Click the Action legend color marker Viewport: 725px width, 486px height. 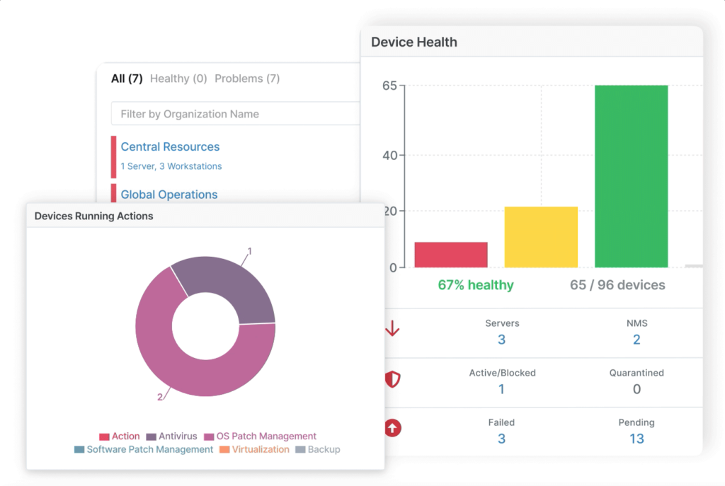click(x=105, y=436)
